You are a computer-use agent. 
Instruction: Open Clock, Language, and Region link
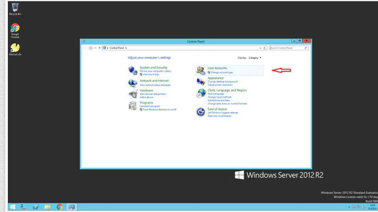pyautogui.click(x=227, y=90)
